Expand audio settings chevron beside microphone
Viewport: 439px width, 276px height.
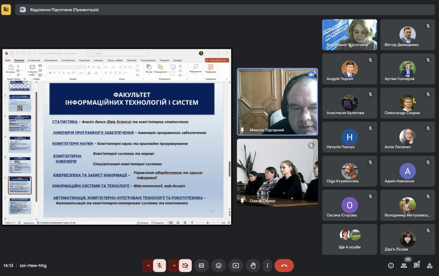(x=148, y=265)
